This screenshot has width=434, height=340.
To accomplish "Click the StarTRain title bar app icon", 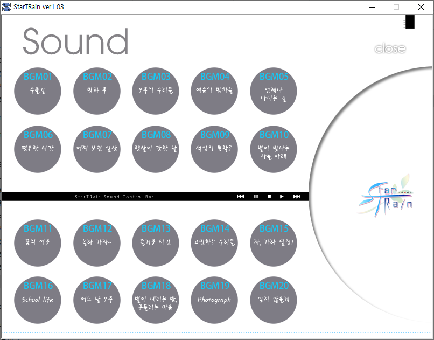I will (6, 7).
